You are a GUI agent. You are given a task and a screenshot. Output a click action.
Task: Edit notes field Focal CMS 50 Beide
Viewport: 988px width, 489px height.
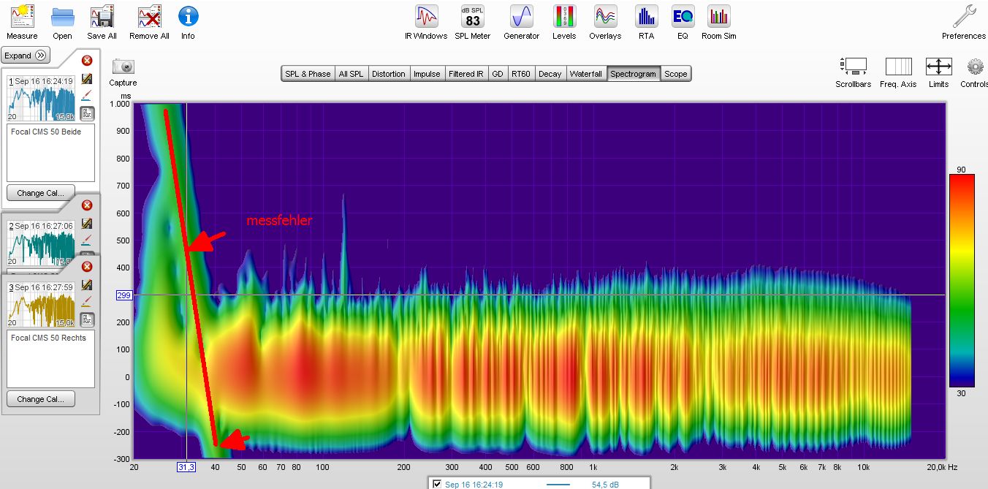[x=50, y=153]
